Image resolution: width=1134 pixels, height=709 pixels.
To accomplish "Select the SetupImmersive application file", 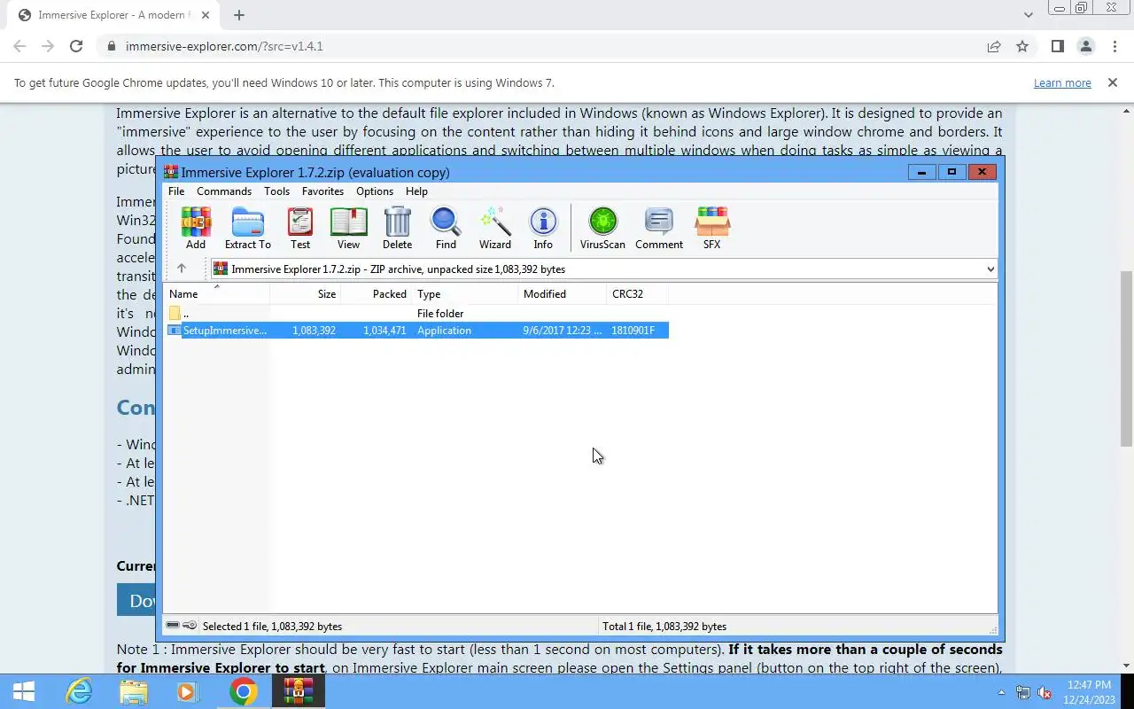I will 416,330.
